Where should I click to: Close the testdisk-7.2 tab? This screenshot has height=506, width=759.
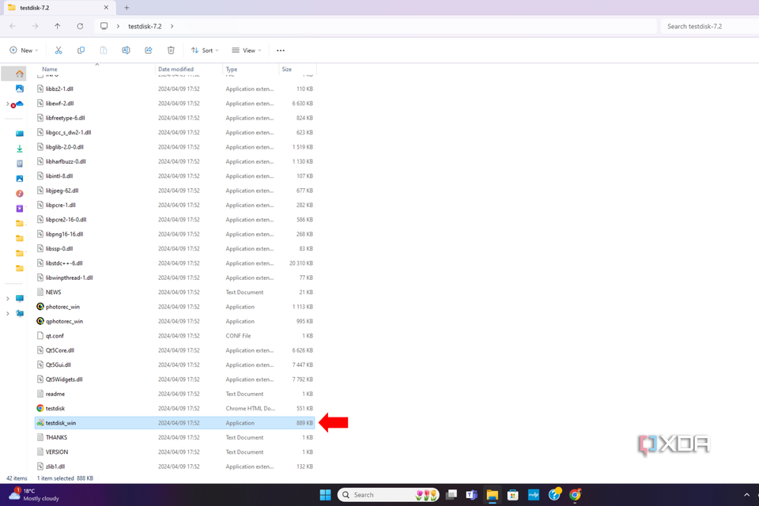coord(106,8)
